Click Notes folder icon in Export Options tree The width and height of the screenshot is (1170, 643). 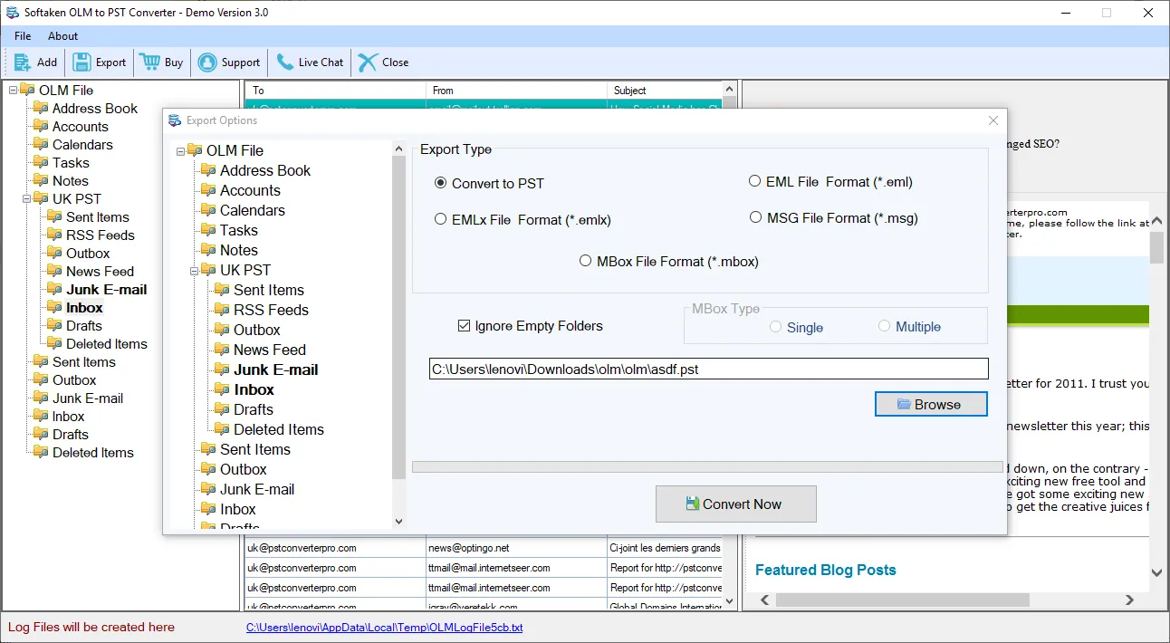pyautogui.click(x=208, y=250)
